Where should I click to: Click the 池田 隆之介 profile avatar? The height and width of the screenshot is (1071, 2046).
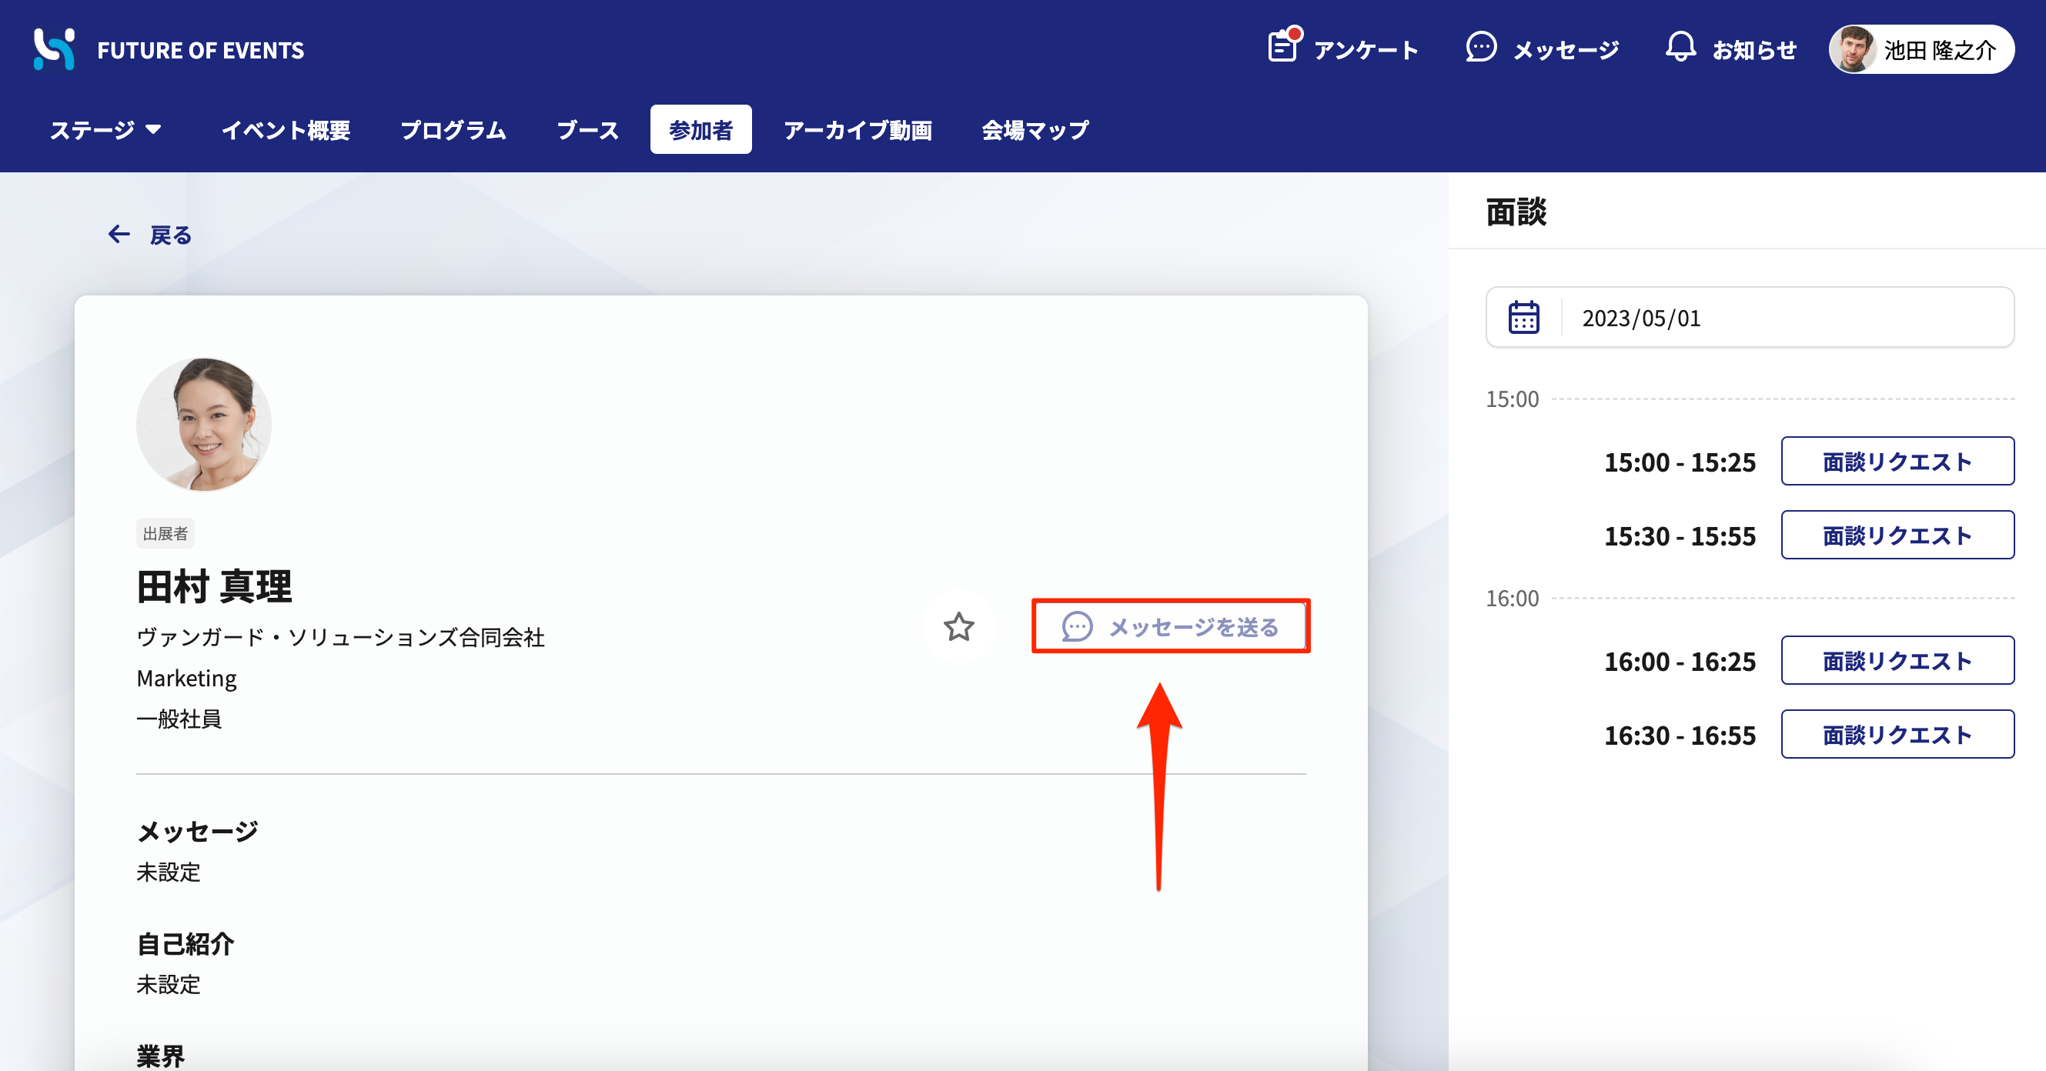point(1853,49)
